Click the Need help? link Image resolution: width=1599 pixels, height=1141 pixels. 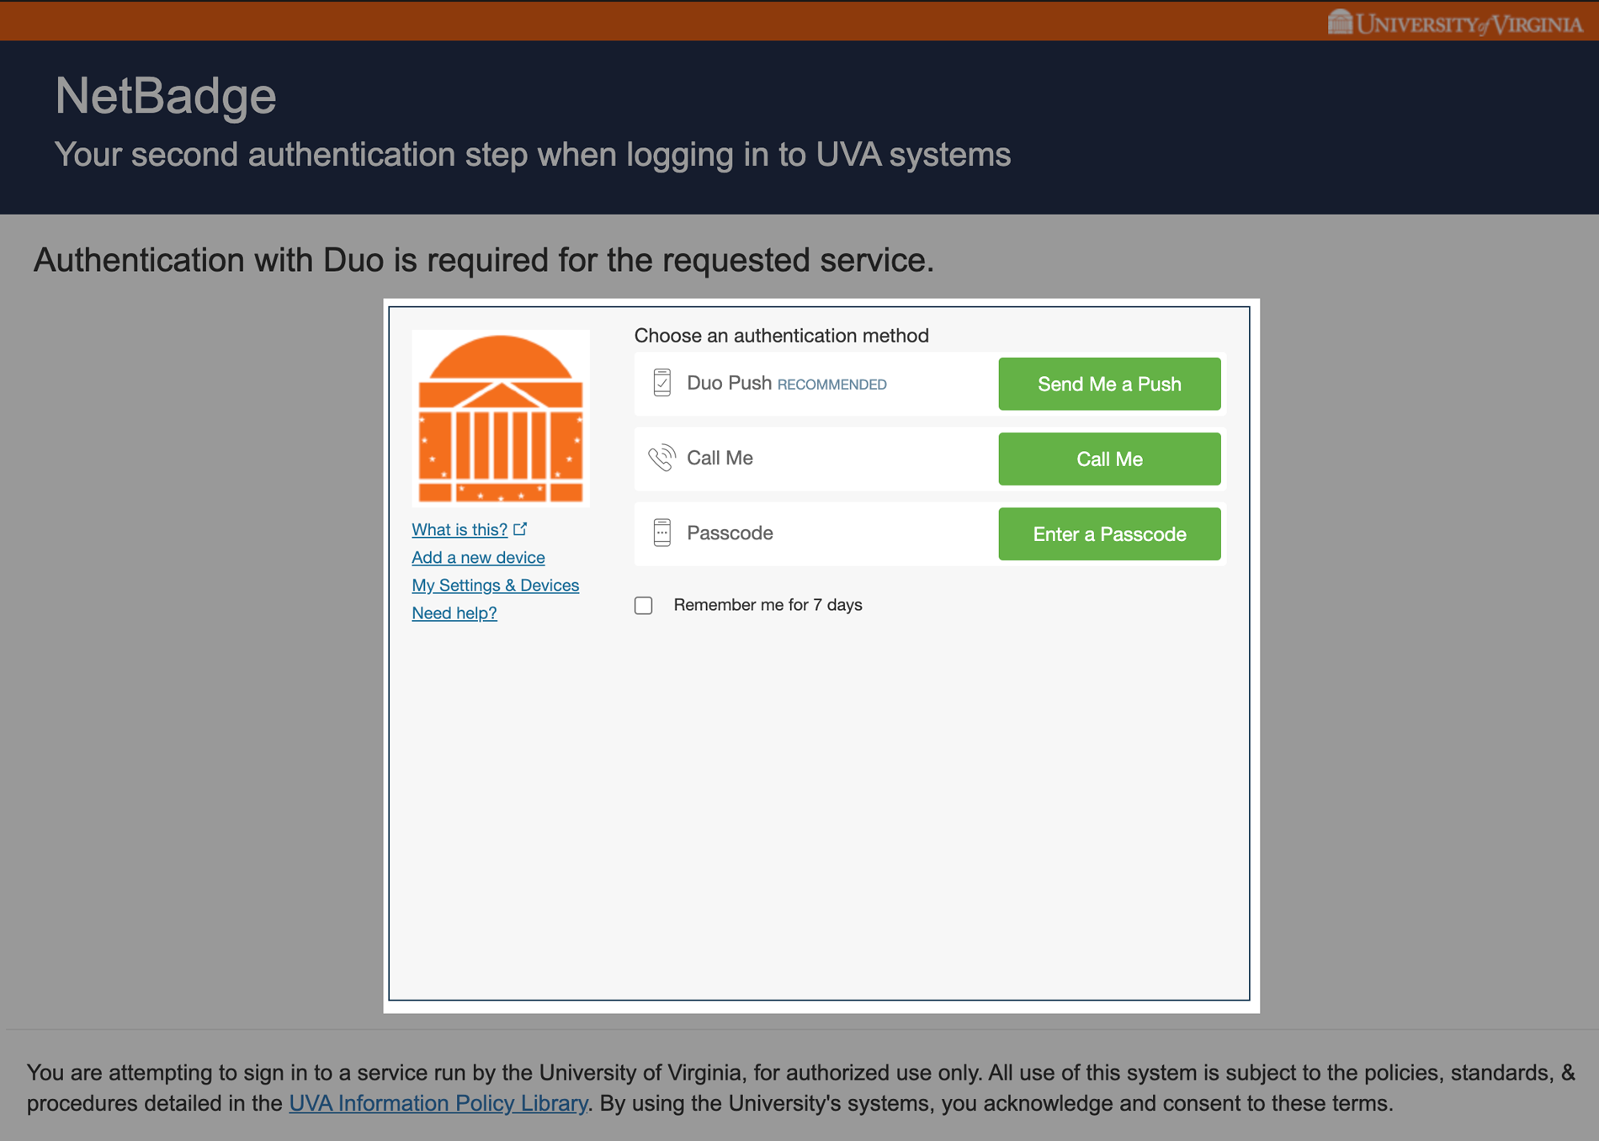click(x=454, y=613)
